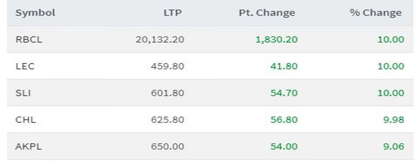Image resolution: width=417 pixels, height=166 pixels.
Task: Select CHL price value 625.80
Action: 167,120
